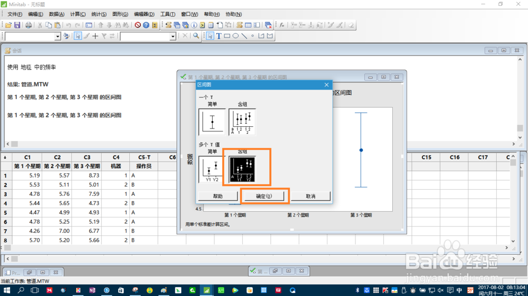Click the session window left scroll arrow
This screenshot has height=296, width=528.
pyautogui.click(x=8, y=144)
